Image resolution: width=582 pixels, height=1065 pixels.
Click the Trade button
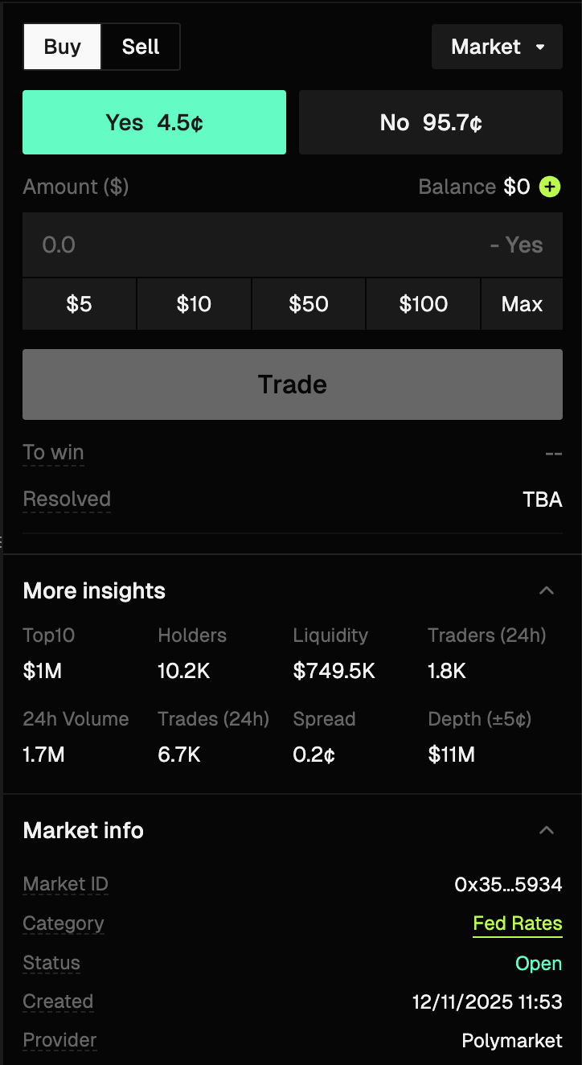(293, 384)
